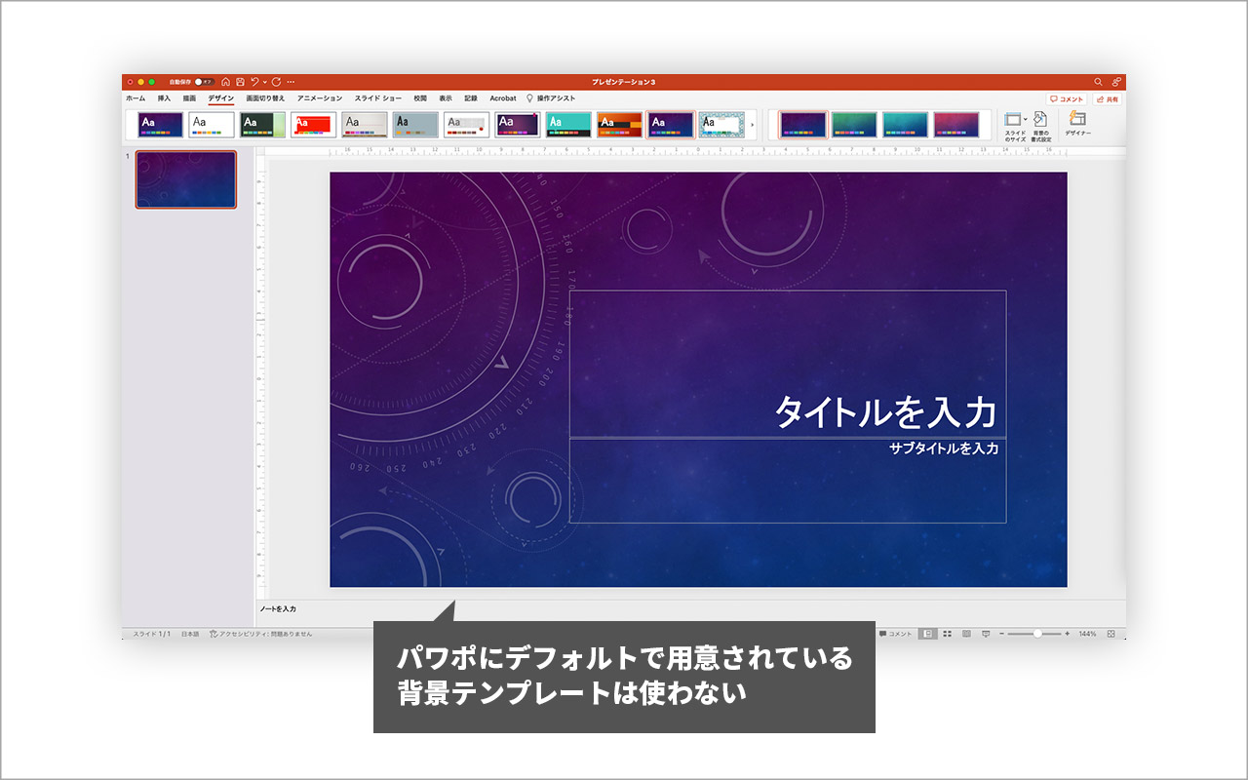Switch to slide sorter view
Viewport: 1248px width, 780px height.
point(948,634)
